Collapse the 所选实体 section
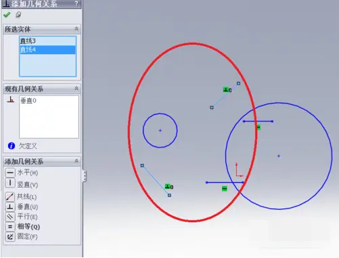The width and height of the screenshot is (339, 258). (76, 29)
